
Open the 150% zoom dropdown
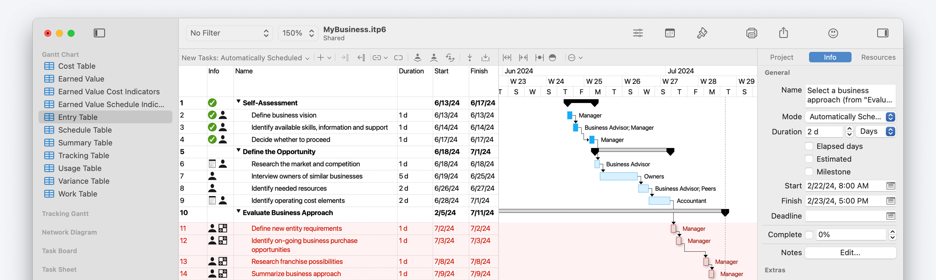298,33
